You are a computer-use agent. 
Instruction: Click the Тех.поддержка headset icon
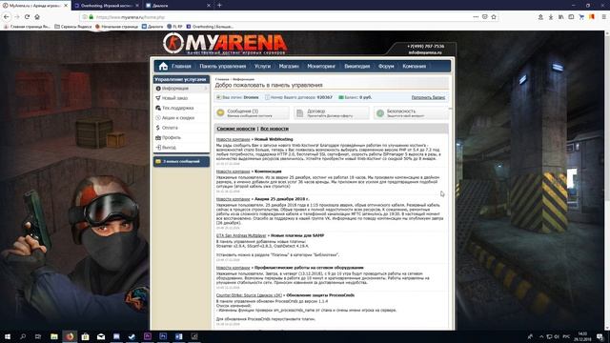point(158,108)
